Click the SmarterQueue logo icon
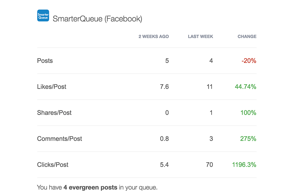 pos(43,16)
